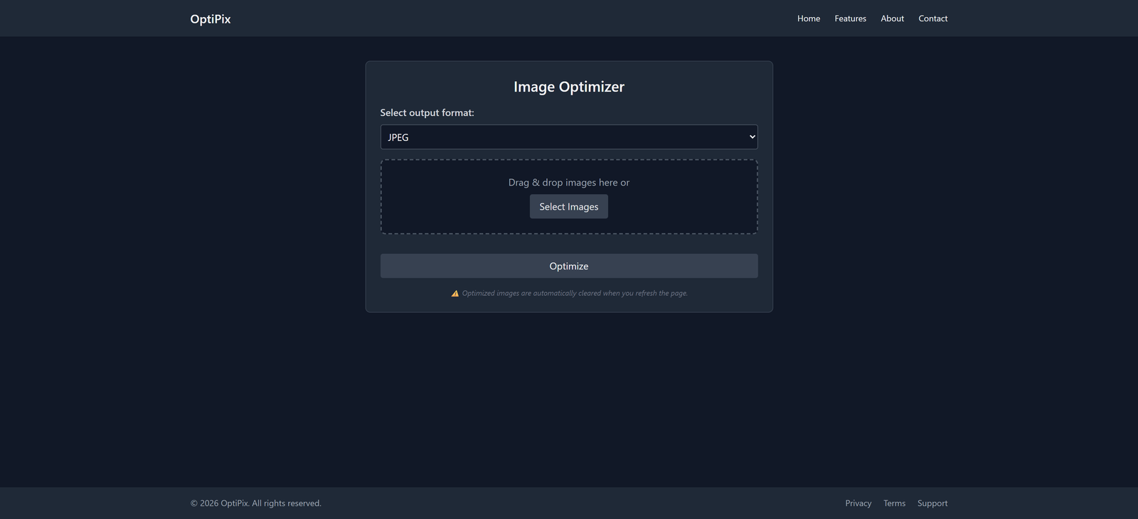Click the Optimize button
Image resolution: width=1138 pixels, height=519 pixels.
tap(568, 266)
